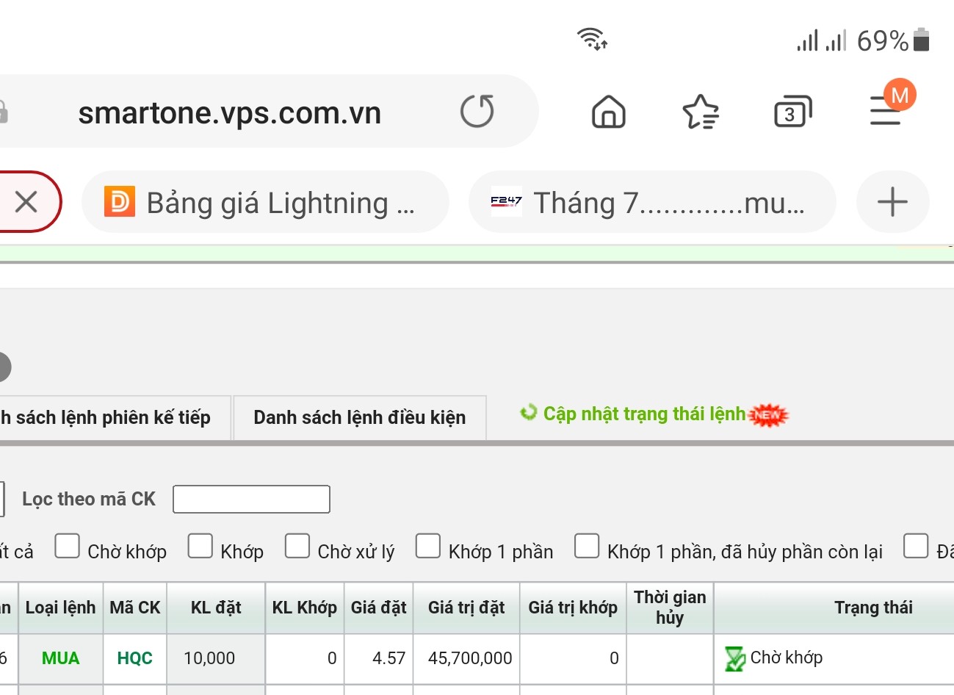This screenshot has width=954, height=695.
Task: Click Cập nhật trạng thái lệnh link
Action: click(x=644, y=414)
